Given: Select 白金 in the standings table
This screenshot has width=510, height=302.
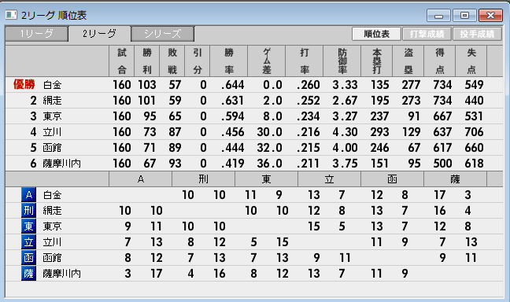Looking at the screenshot, I should click(53, 85).
